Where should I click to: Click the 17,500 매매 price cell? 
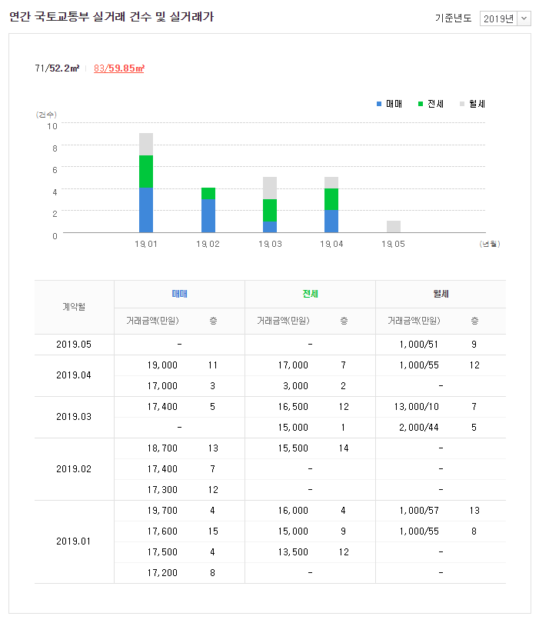pyautogui.click(x=162, y=552)
